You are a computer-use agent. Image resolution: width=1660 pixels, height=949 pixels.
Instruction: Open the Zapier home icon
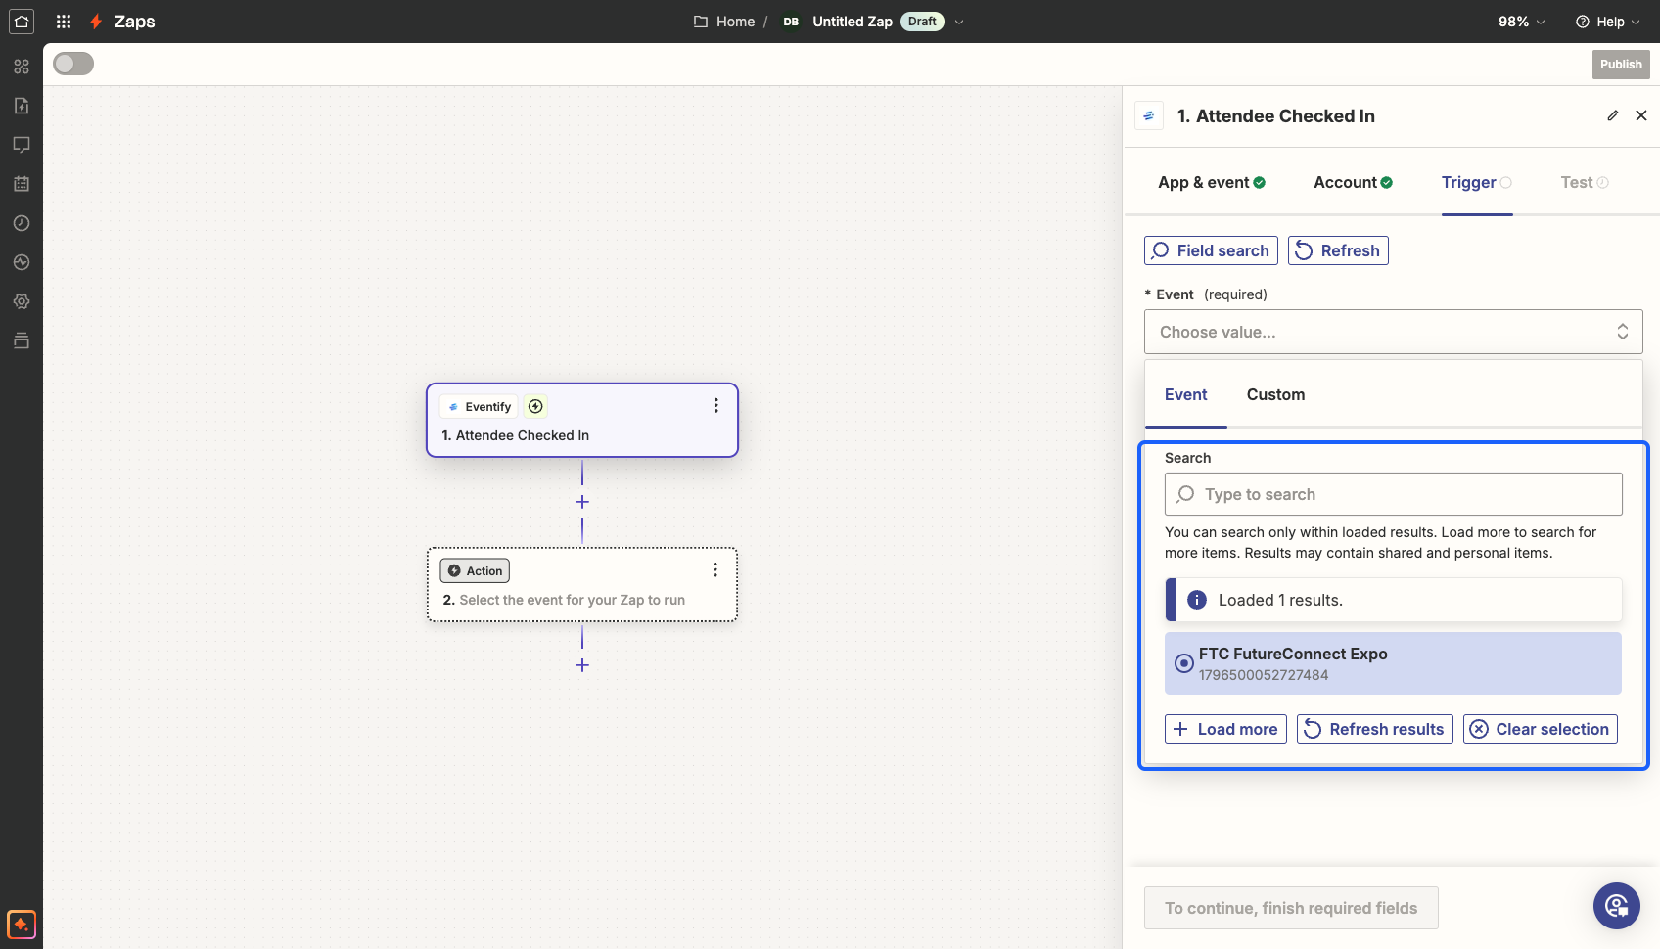(x=22, y=22)
